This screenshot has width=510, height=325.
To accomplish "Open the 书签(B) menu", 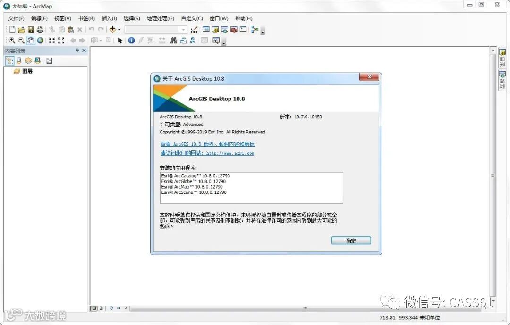I will [x=86, y=18].
